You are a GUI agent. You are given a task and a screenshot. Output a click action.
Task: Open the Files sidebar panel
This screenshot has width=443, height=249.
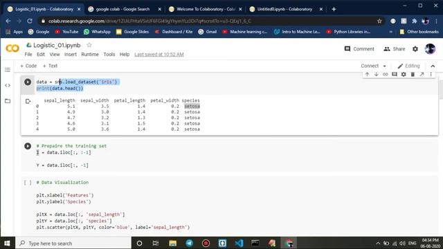8,101
